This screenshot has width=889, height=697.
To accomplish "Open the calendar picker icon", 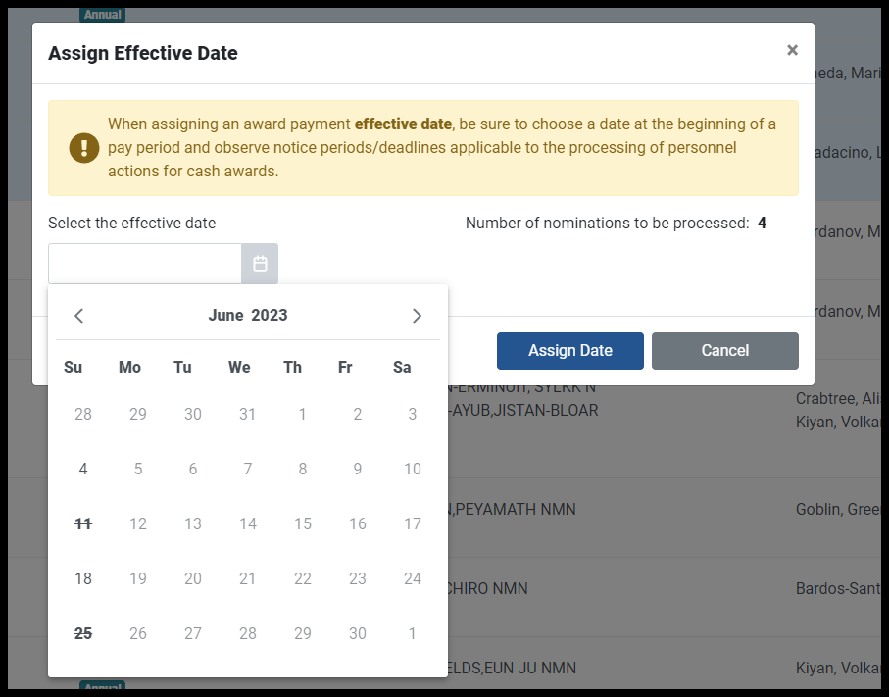I will (x=260, y=264).
